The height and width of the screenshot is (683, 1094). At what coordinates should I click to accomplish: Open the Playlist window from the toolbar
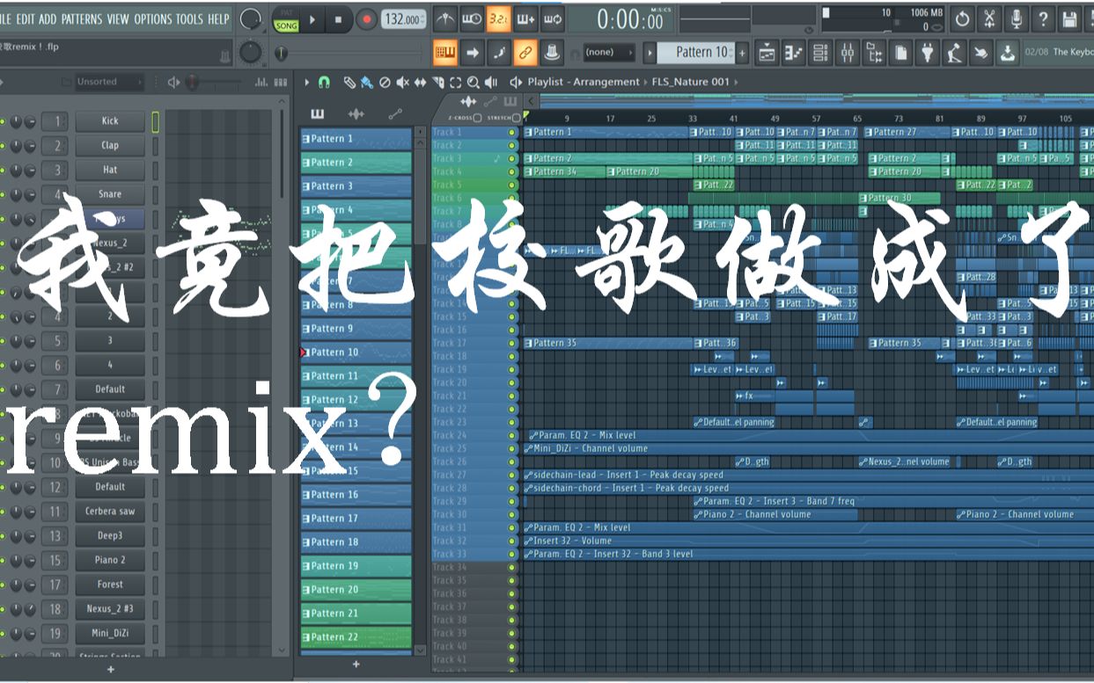click(x=767, y=53)
